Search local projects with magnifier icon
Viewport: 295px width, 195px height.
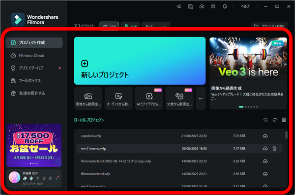(x=265, y=120)
